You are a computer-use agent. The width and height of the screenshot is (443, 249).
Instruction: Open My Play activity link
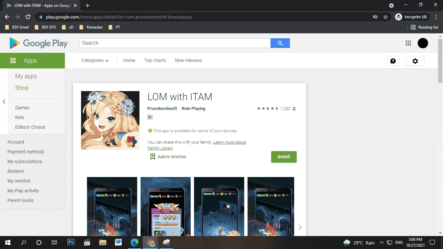[23, 191]
